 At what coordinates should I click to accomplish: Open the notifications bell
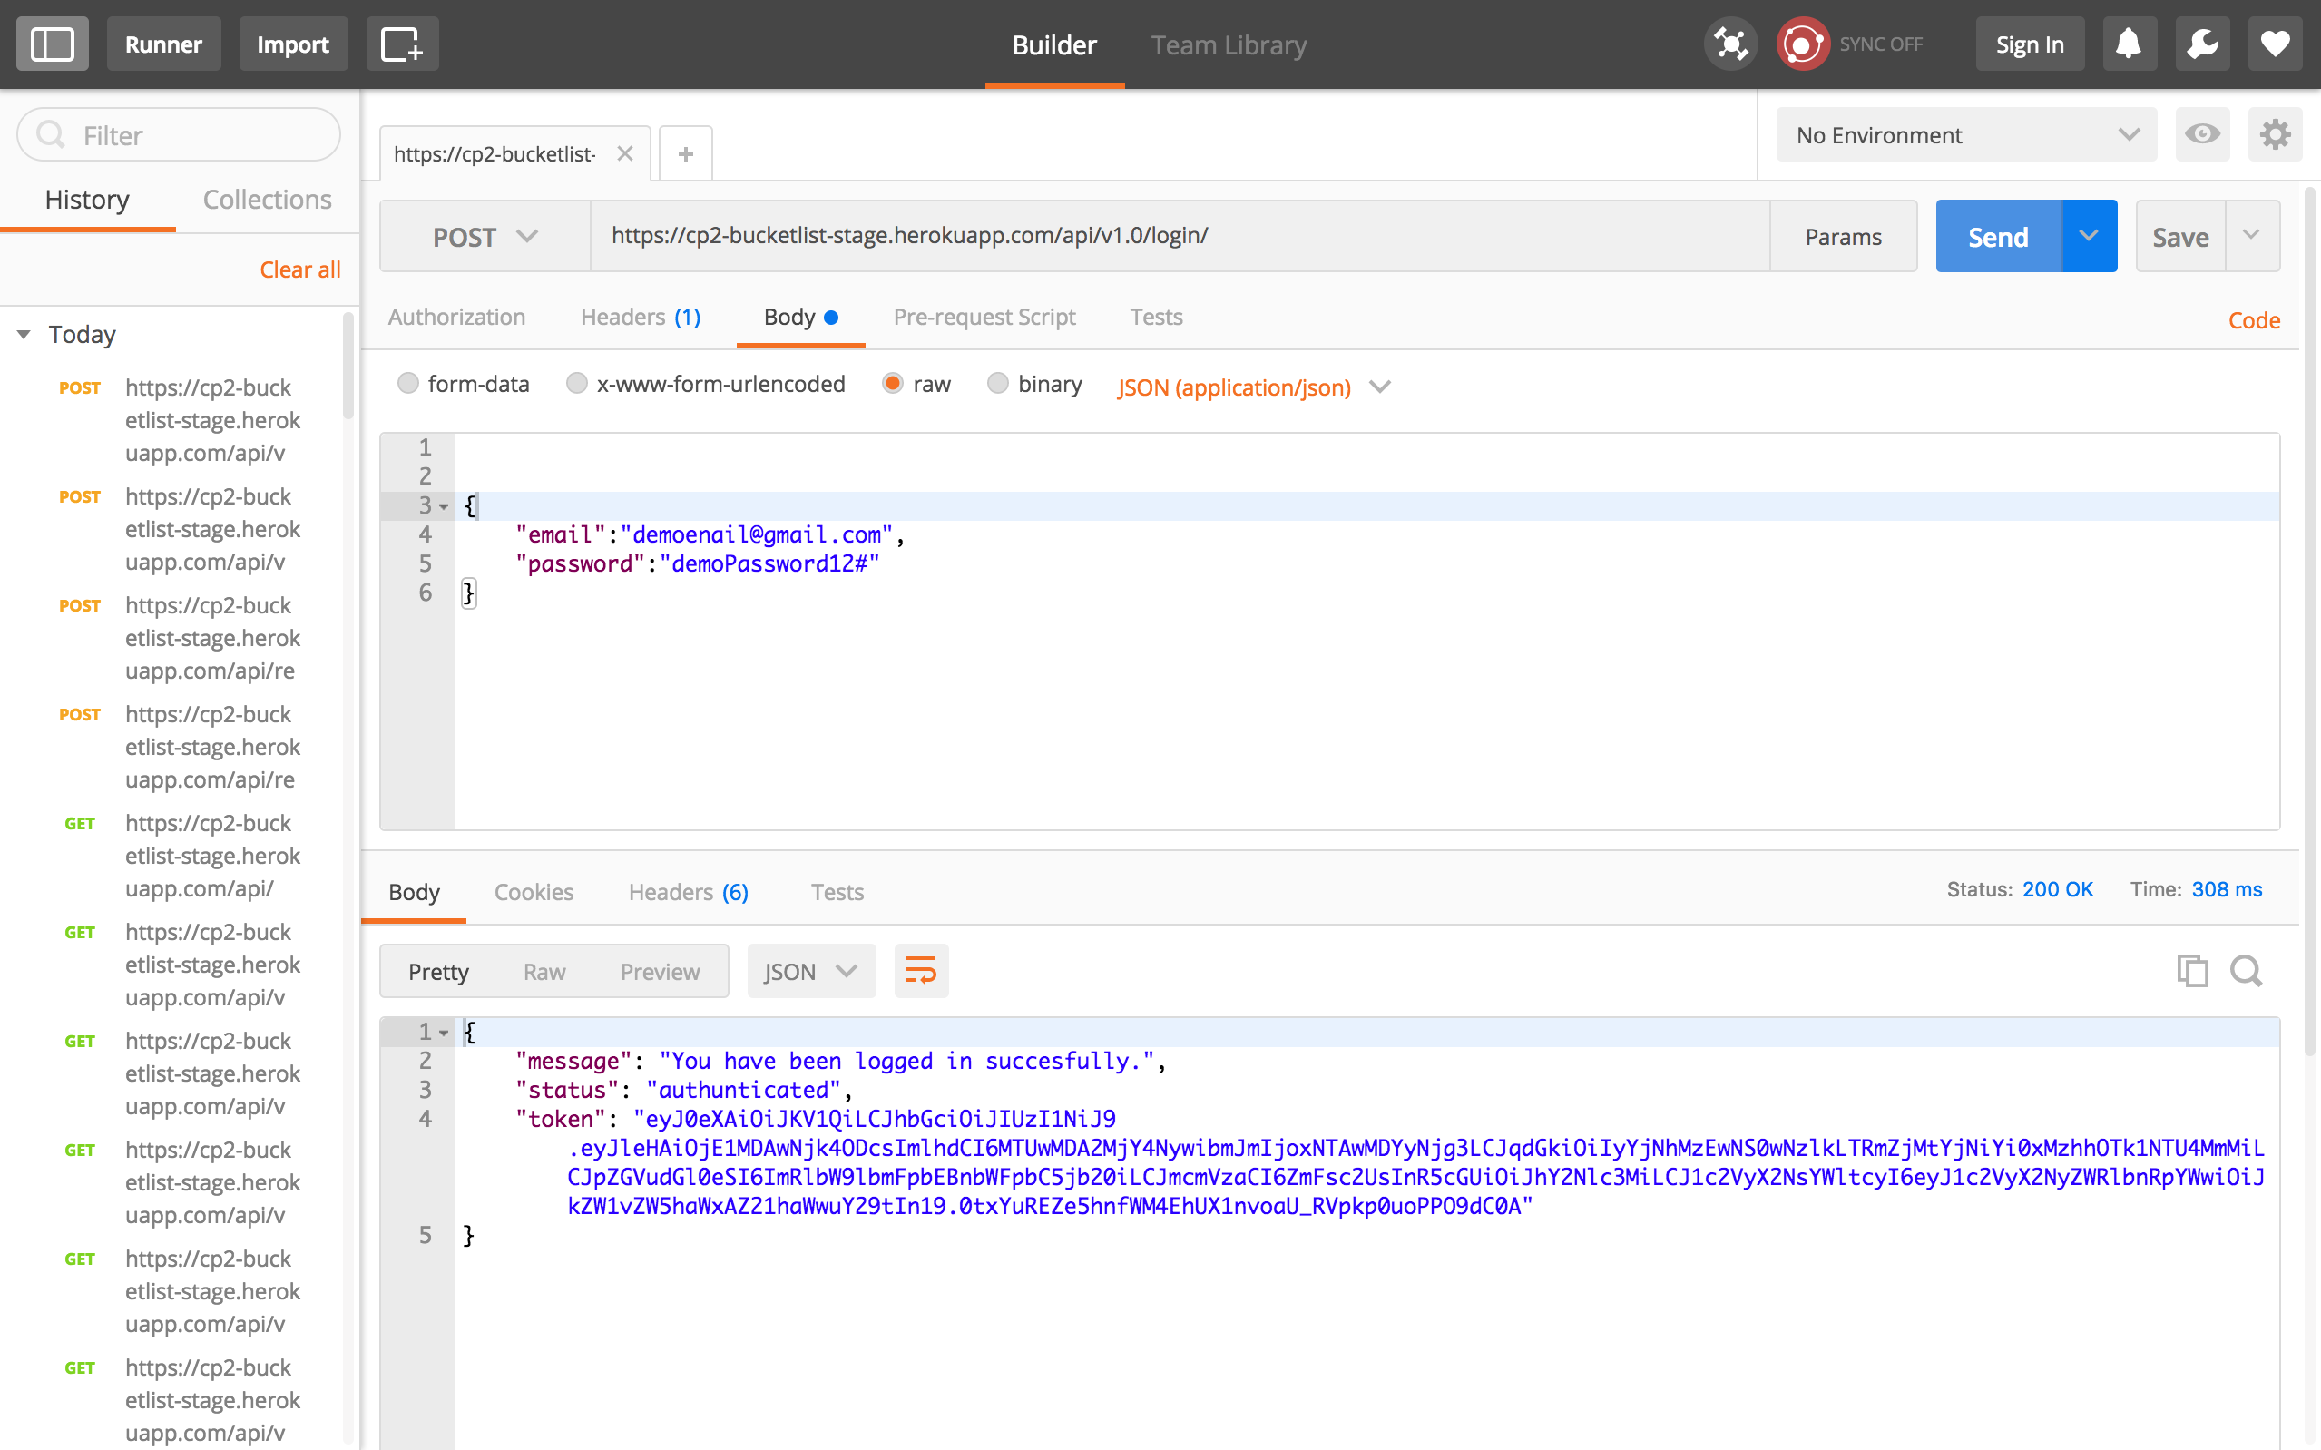[x=2129, y=44]
